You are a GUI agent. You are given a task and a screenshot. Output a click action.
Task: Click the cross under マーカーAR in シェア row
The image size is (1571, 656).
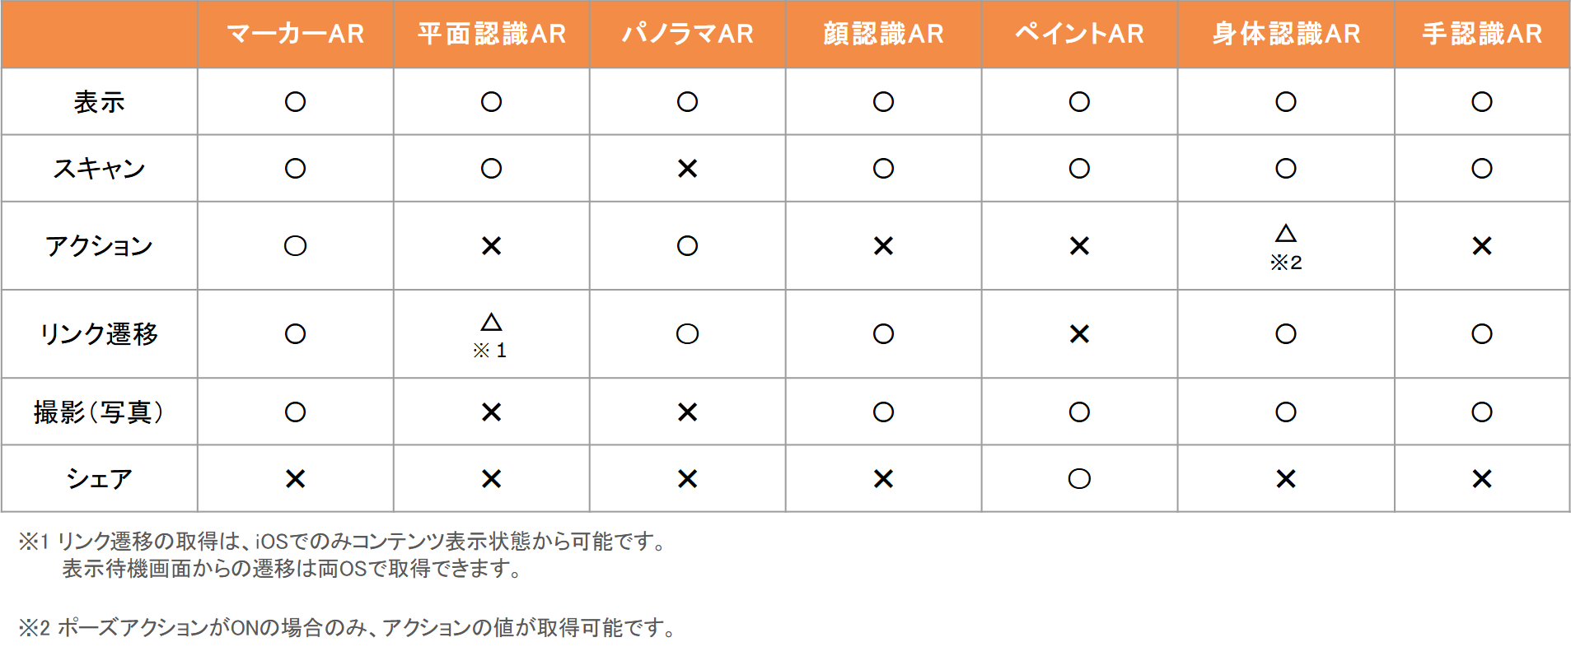click(296, 479)
